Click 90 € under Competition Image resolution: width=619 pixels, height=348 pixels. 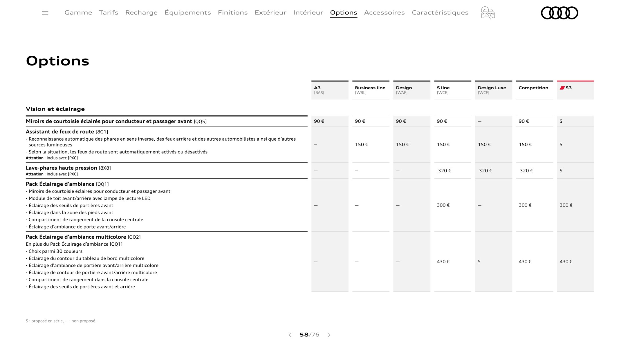[524, 121]
